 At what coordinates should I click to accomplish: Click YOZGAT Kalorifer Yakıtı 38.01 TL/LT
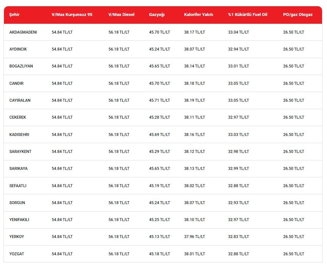click(195, 254)
